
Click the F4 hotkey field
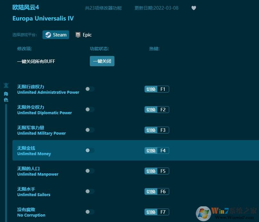point(163,151)
